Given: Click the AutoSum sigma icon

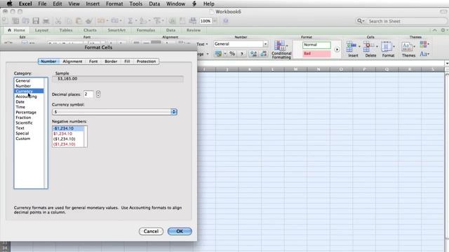Looking at the screenshot, I should [130, 21].
